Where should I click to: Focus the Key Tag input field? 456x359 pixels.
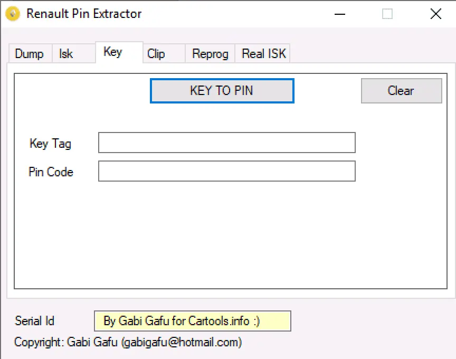click(227, 143)
